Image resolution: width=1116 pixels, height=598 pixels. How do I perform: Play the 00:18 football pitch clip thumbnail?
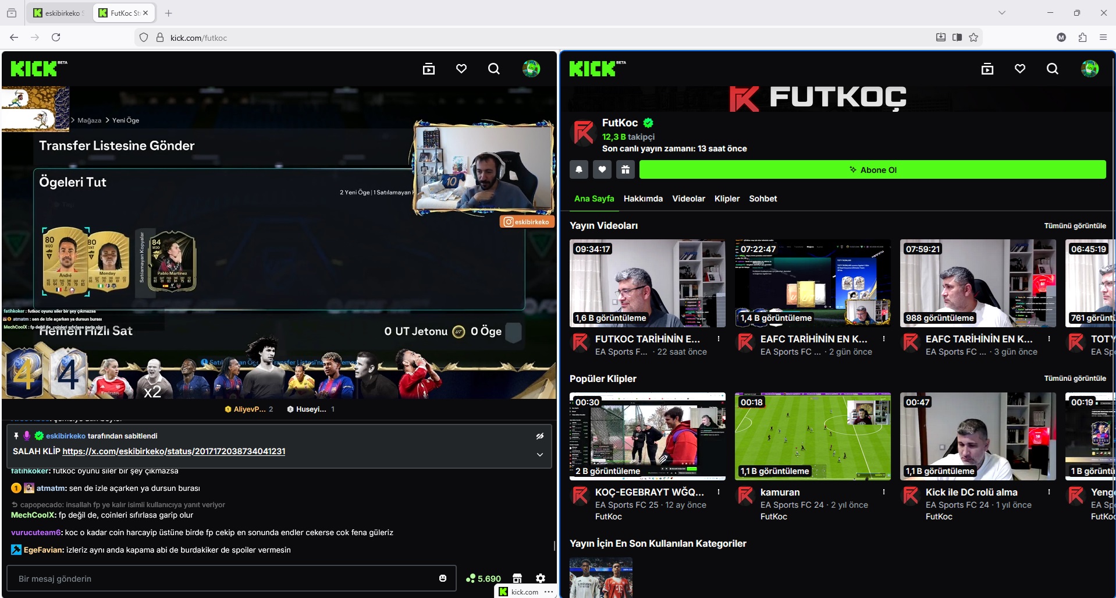pyautogui.click(x=813, y=436)
